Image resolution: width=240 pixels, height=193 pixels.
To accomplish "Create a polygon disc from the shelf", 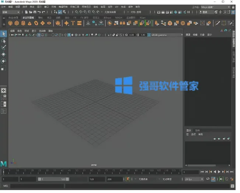I will coord(49,23).
